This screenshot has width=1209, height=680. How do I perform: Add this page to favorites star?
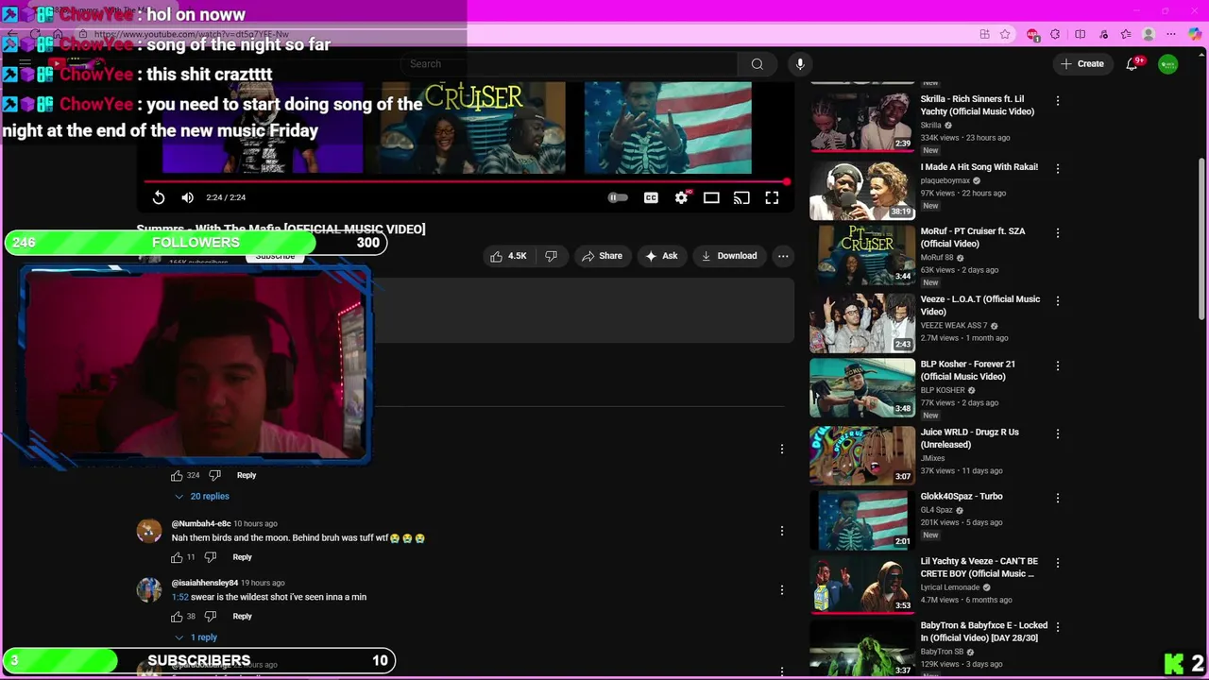point(1005,34)
